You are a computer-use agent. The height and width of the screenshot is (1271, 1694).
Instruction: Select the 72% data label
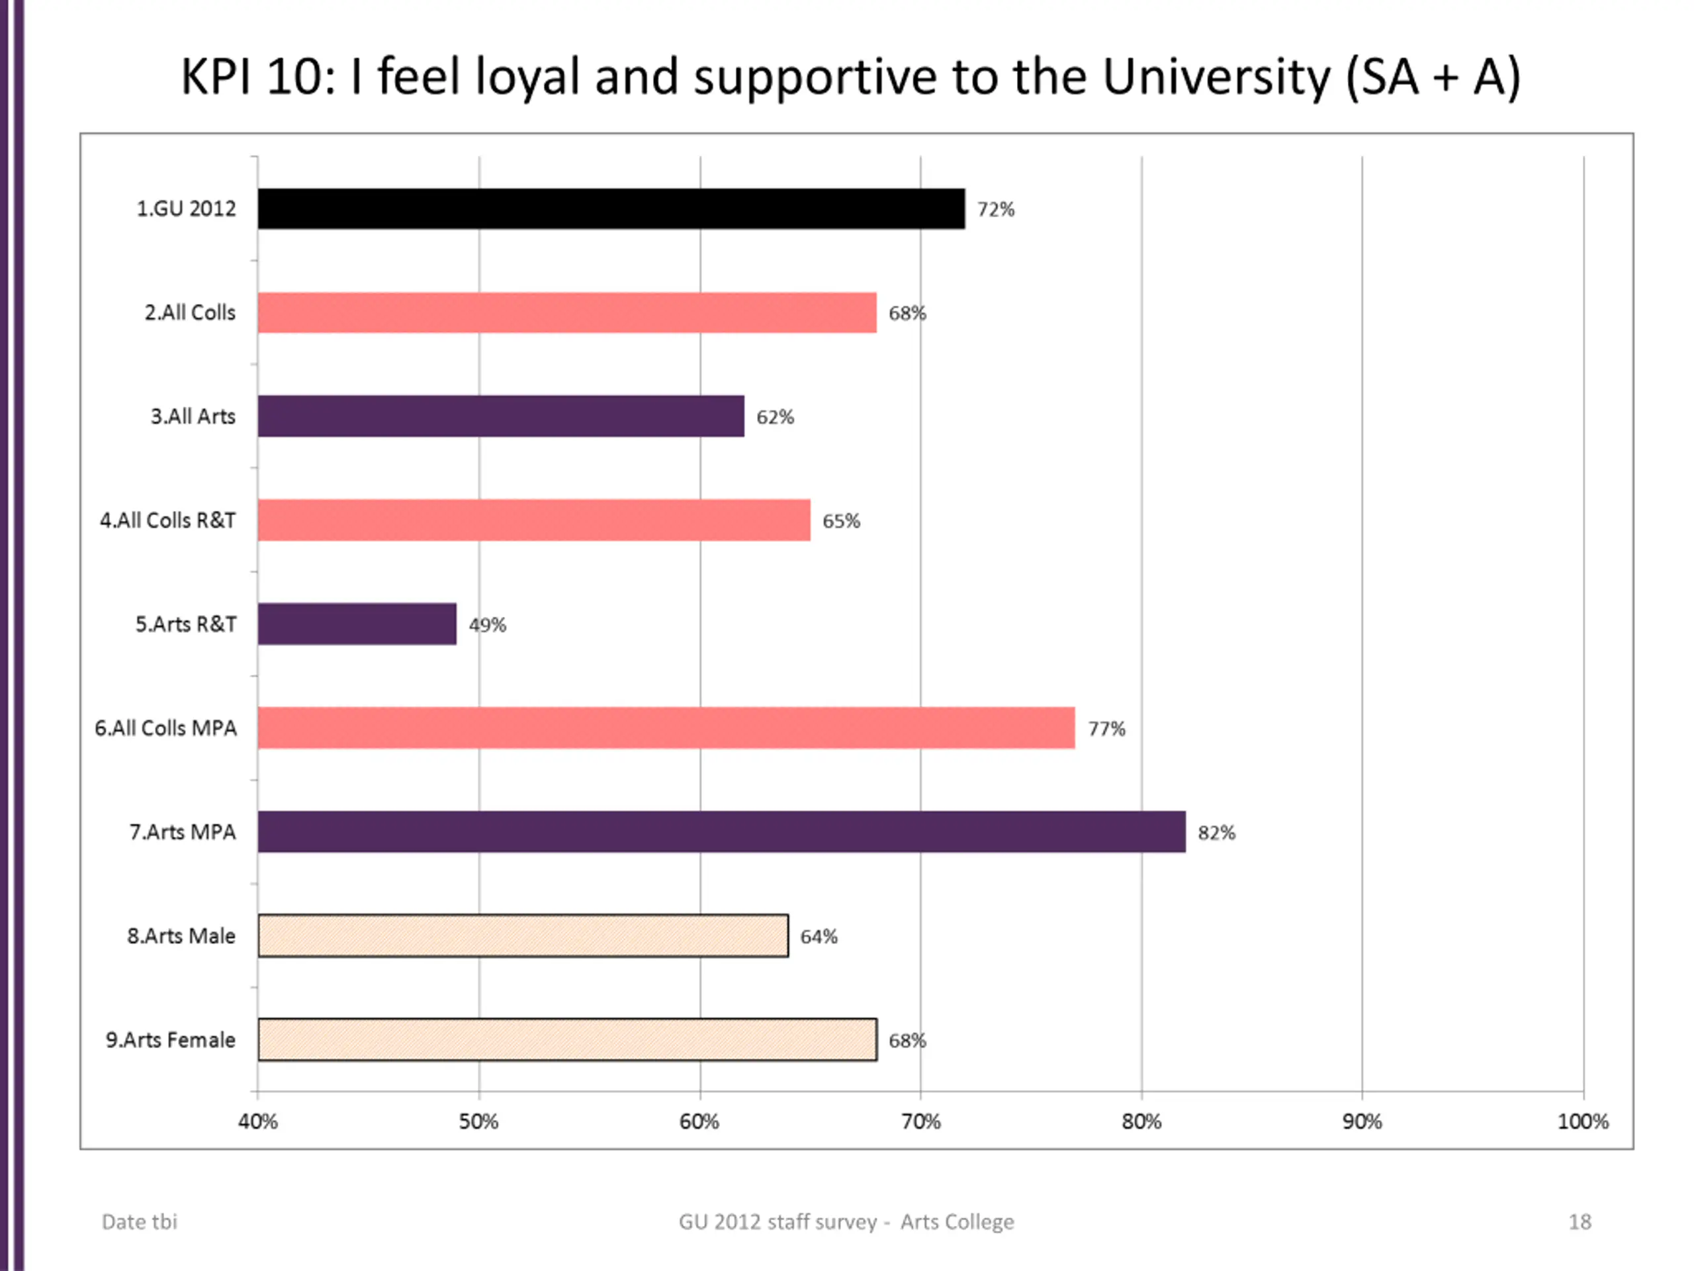[x=996, y=209]
